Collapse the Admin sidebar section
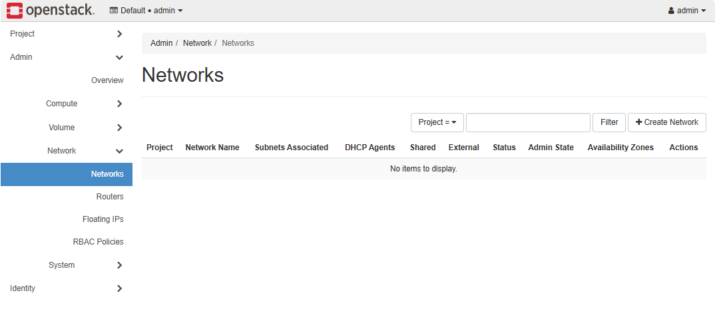717x319 pixels. coord(119,58)
